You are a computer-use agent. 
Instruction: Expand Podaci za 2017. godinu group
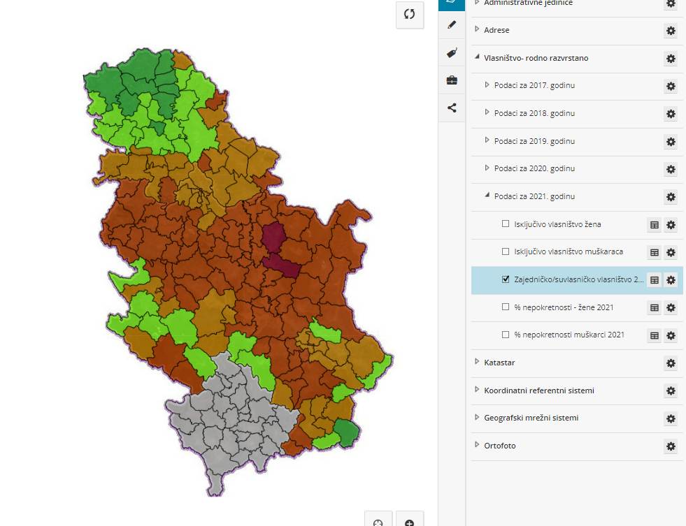point(488,85)
